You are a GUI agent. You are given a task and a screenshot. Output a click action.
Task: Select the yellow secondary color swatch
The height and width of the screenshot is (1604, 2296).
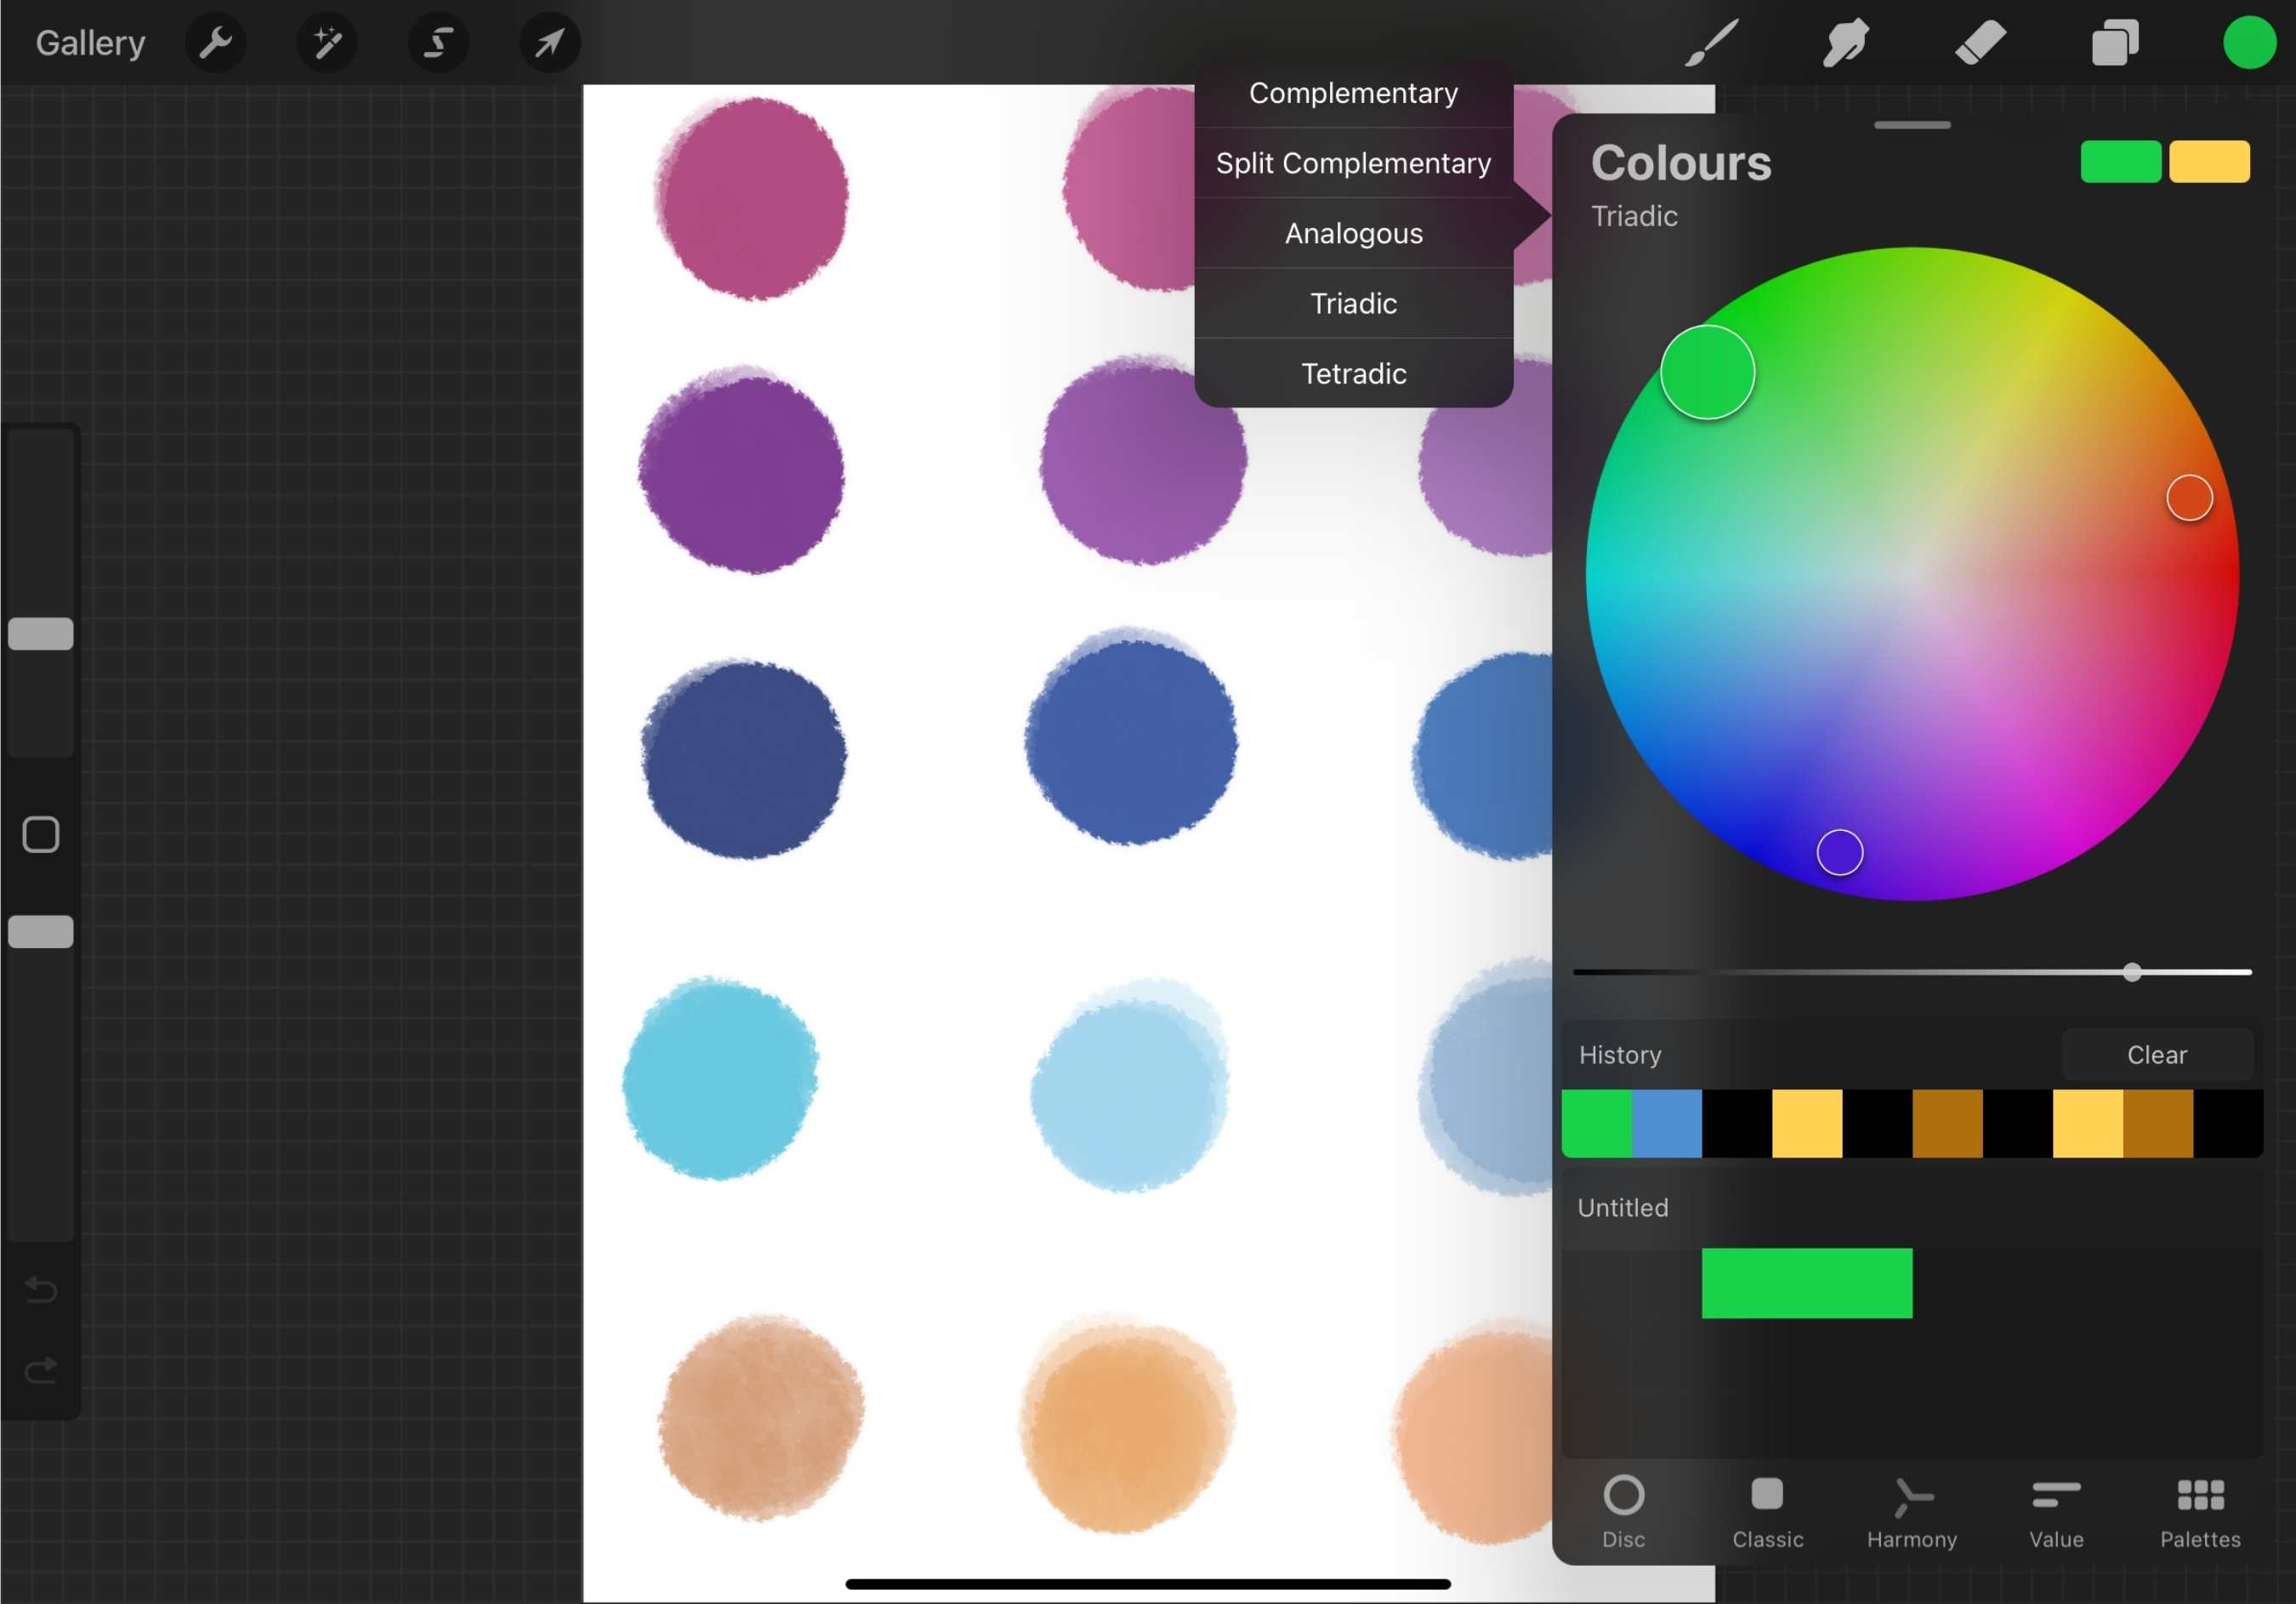[2210, 161]
